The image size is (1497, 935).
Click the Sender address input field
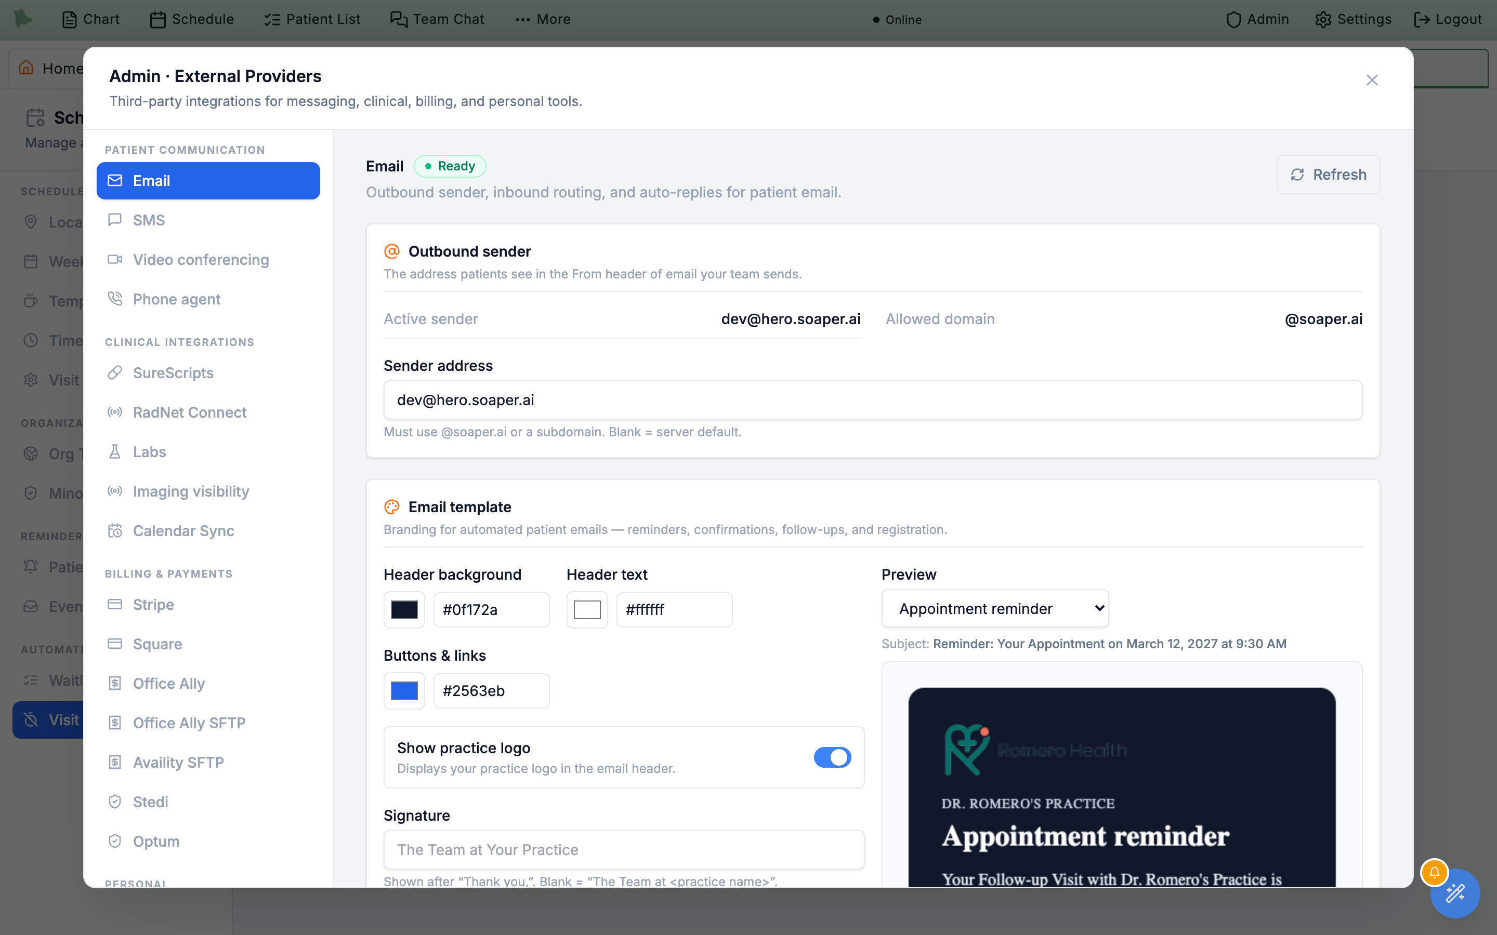(x=873, y=400)
